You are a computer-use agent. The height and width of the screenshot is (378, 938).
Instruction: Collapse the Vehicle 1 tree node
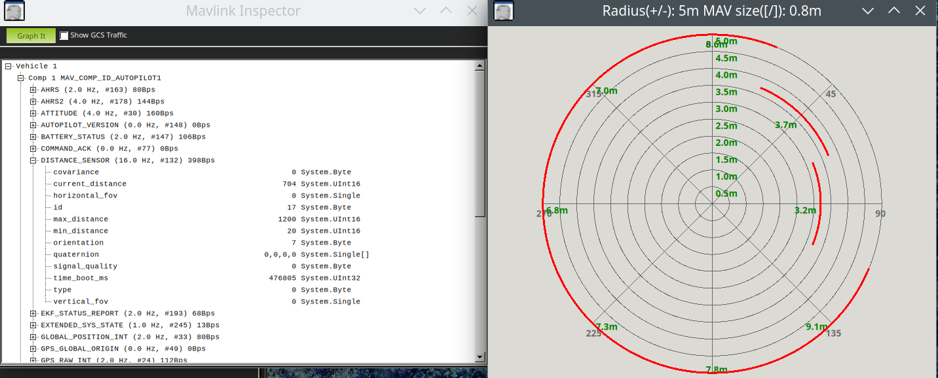(9, 66)
